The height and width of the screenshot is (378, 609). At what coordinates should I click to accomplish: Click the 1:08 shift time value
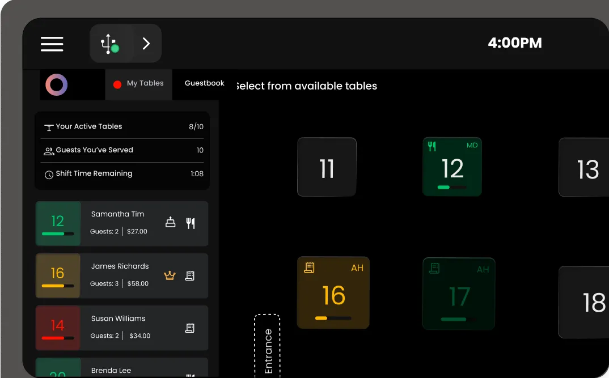(x=197, y=174)
